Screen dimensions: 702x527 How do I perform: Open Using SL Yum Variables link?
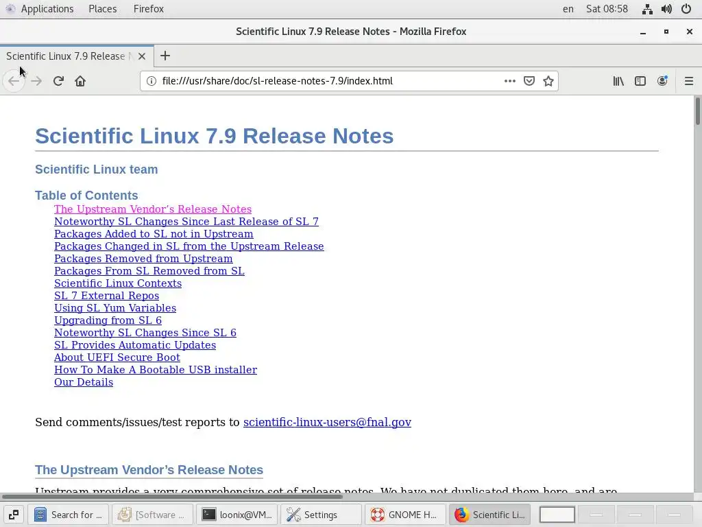[115, 308]
